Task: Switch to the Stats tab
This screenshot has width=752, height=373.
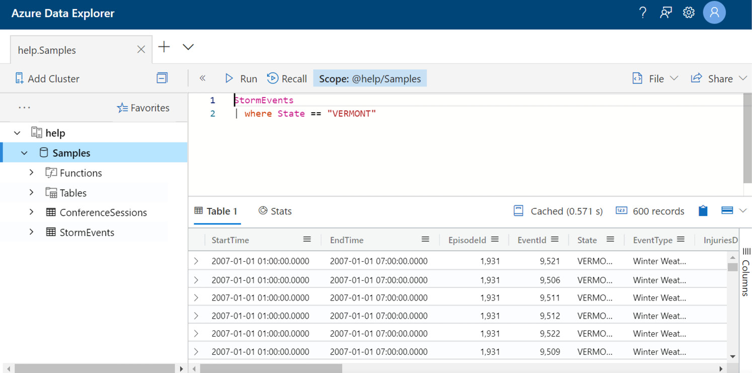Action: coord(275,211)
